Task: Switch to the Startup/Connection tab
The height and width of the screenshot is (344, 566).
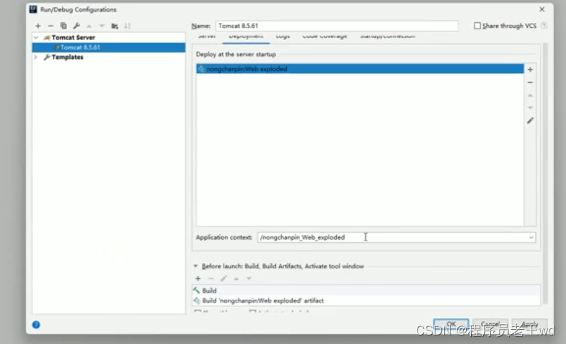Action: (x=388, y=36)
